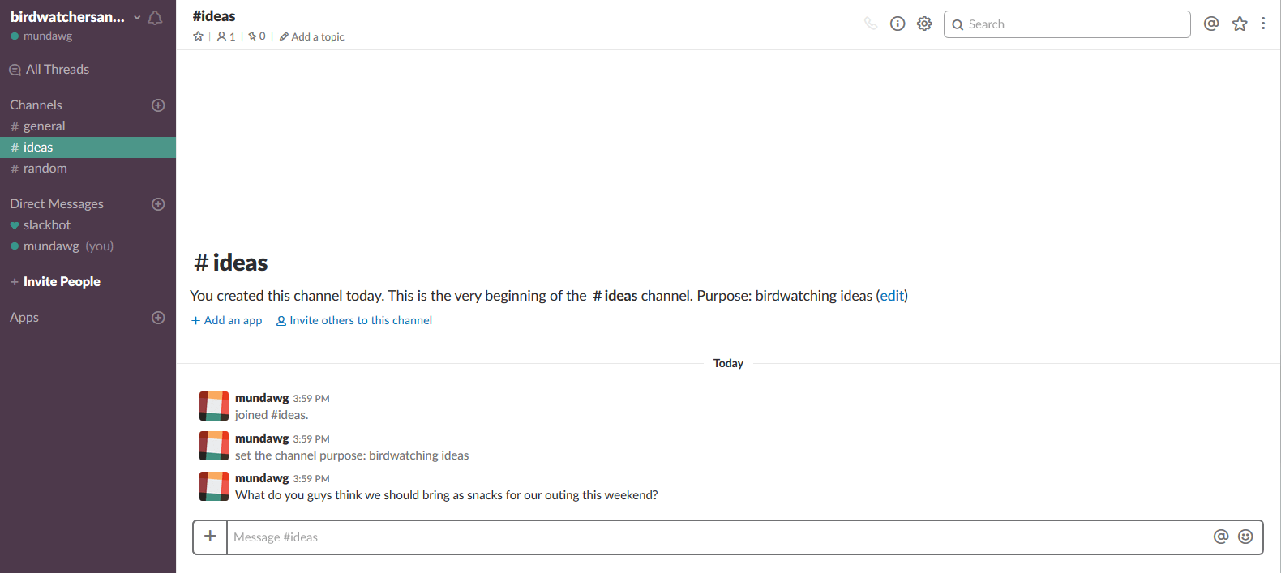This screenshot has height=573, width=1281.
Task: Toggle star on #ideas channel
Action: [x=198, y=36]
